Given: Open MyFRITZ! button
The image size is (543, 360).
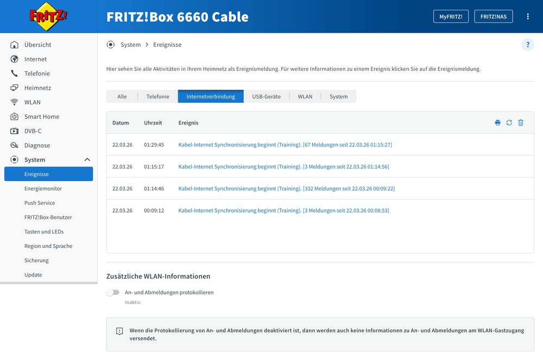Looking at the screenshot, I should (451, 16).
